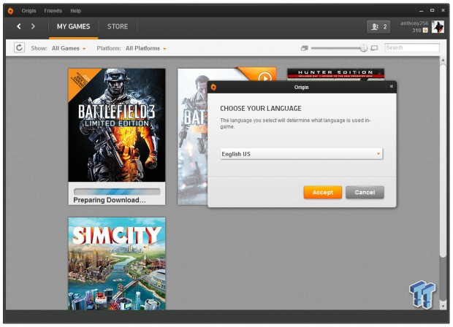Click into the Search field
Screen dimensions: 453x327
(x=412, y=47)
